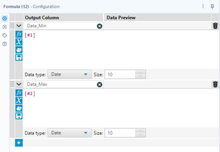Open columns and constants (X) for Data_Max
The image size is (220, 152).
click(19, 100)
